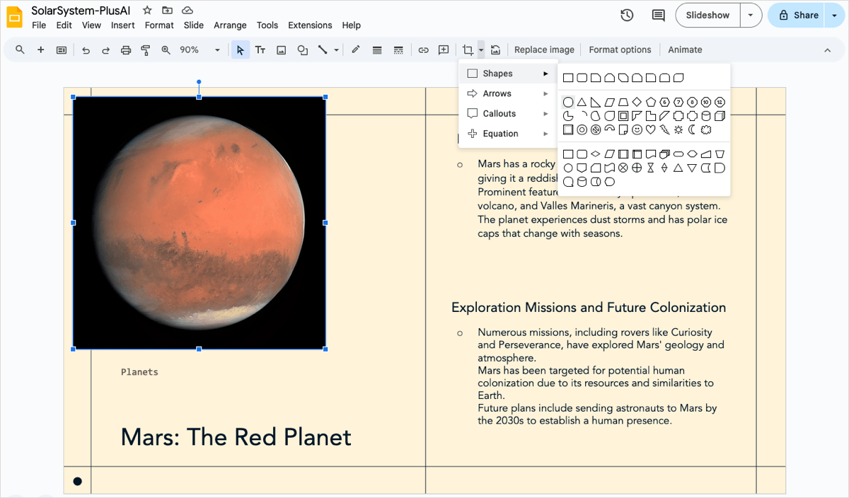The image size is (849, 498).
Task: Open the Insert menu
Action: tap(123, 25)
